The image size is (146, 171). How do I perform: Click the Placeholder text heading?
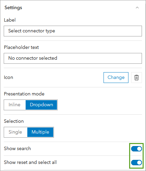point(21,47)
